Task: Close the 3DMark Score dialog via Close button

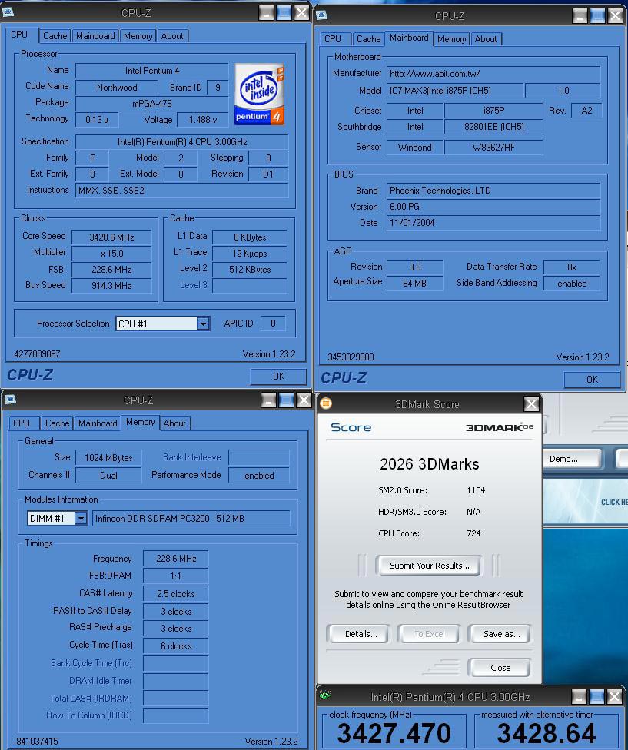Action: [x=500, y=667]
